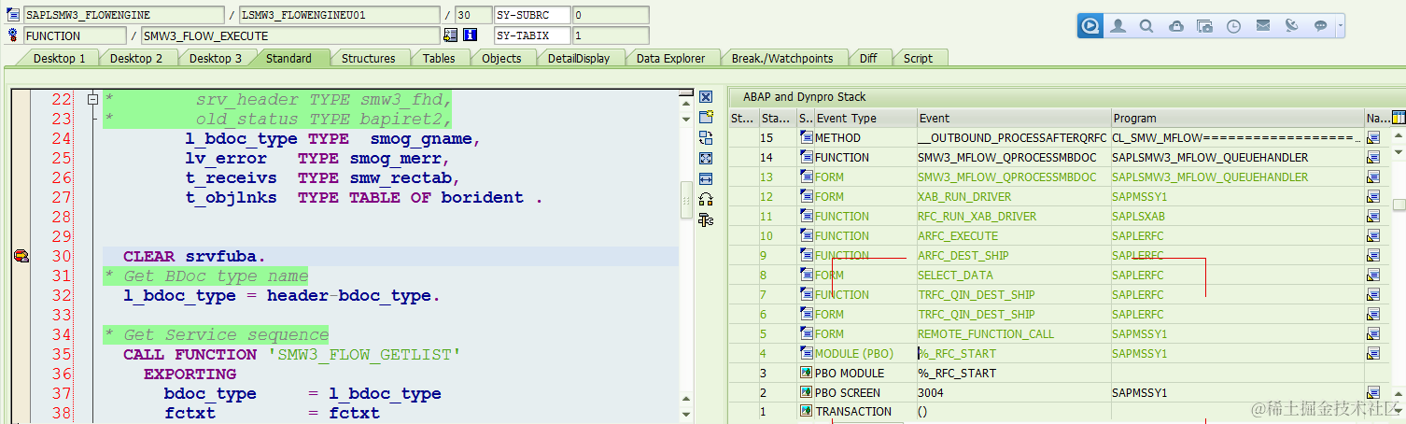The width and height of the screenshot is (1406, 424).
Task: Click the blue play logo in the floating toolbar
Action: click(1090, 26)
